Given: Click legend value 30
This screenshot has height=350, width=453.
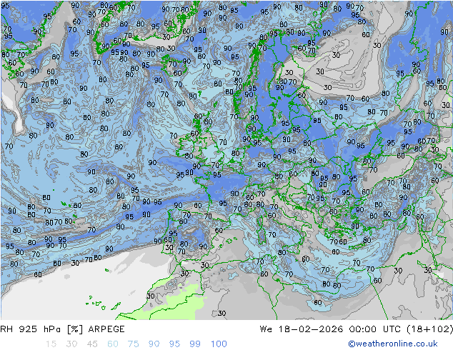Looking at the screenshot, I should click(71, 344).
